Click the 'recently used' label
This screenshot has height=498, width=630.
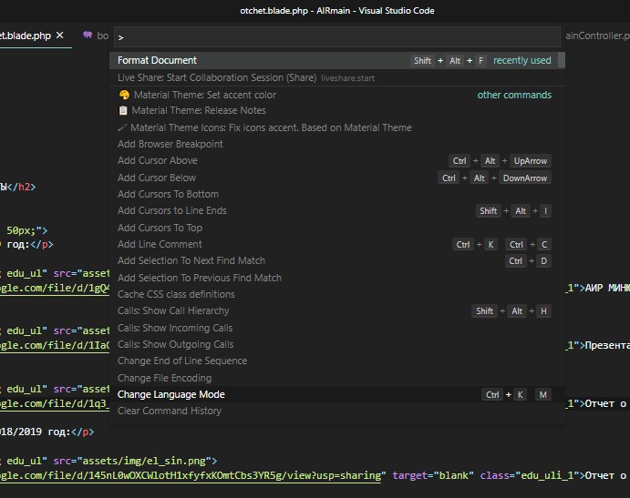[522, 61]
